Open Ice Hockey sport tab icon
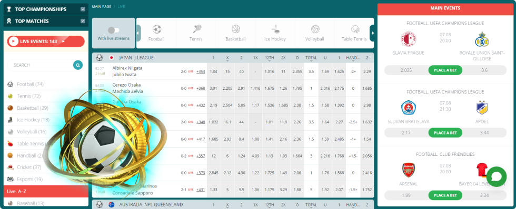516x209 pixels. (x=275, y=29)
